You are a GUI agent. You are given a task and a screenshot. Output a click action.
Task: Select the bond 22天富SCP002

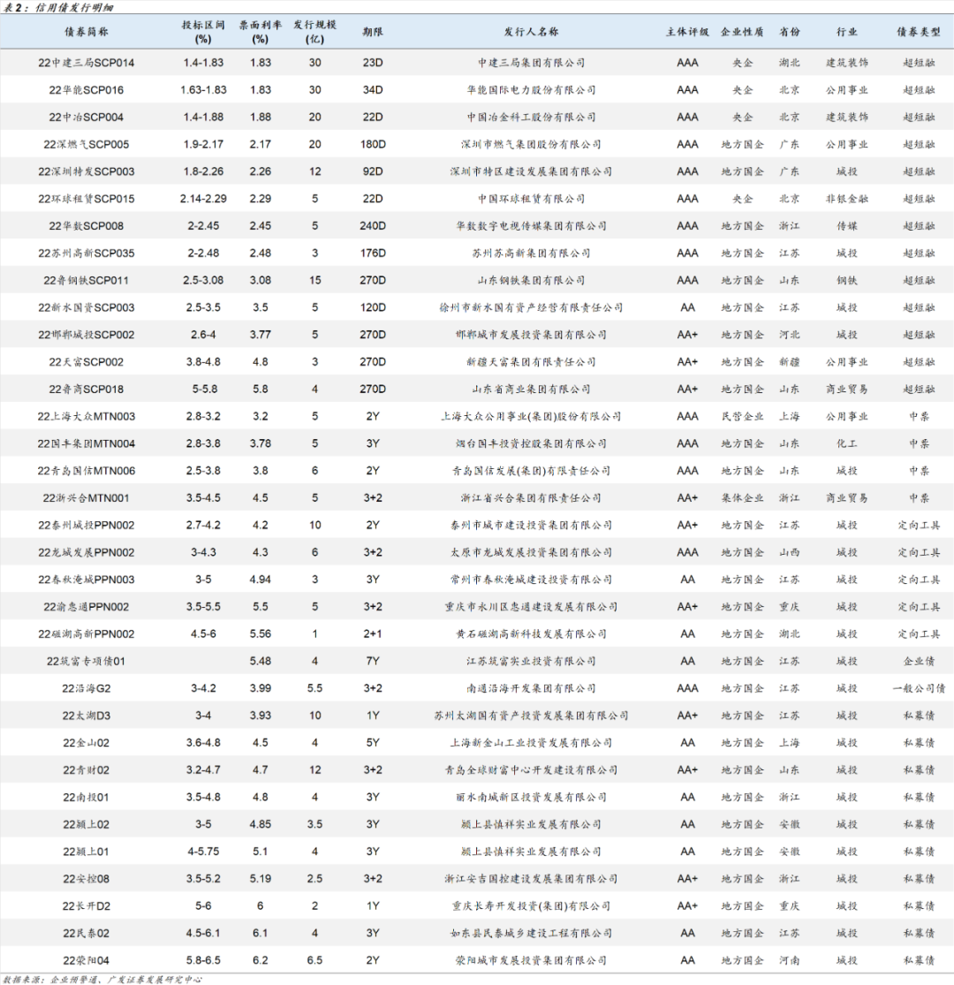click(86, 362)
